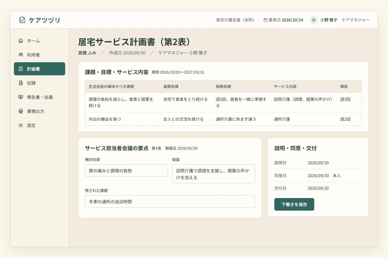The height and width of the screenshot is (258, 388).
Task: Click the 週2回 frequency cell
Action: click(x=345, y=119)
